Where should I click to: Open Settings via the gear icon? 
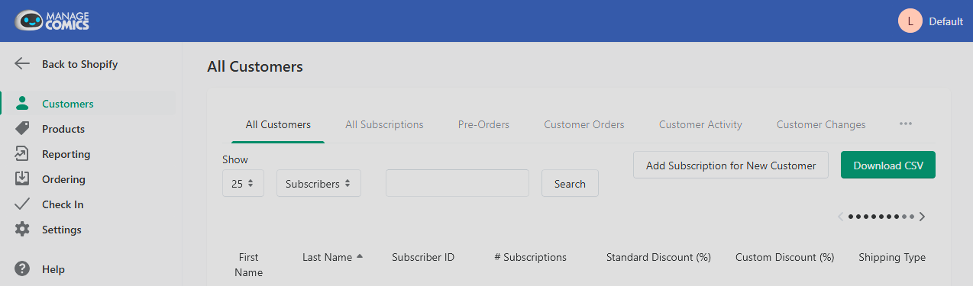tap(22, 230)
